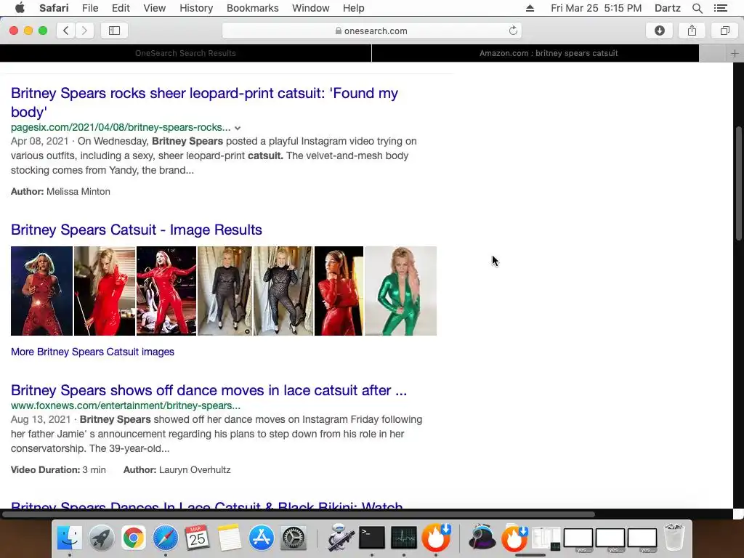The height and width of the screenshot is (558, 744).
Task: Open Britney Spears Catsuit Image Results link
Action: point(136,230)
